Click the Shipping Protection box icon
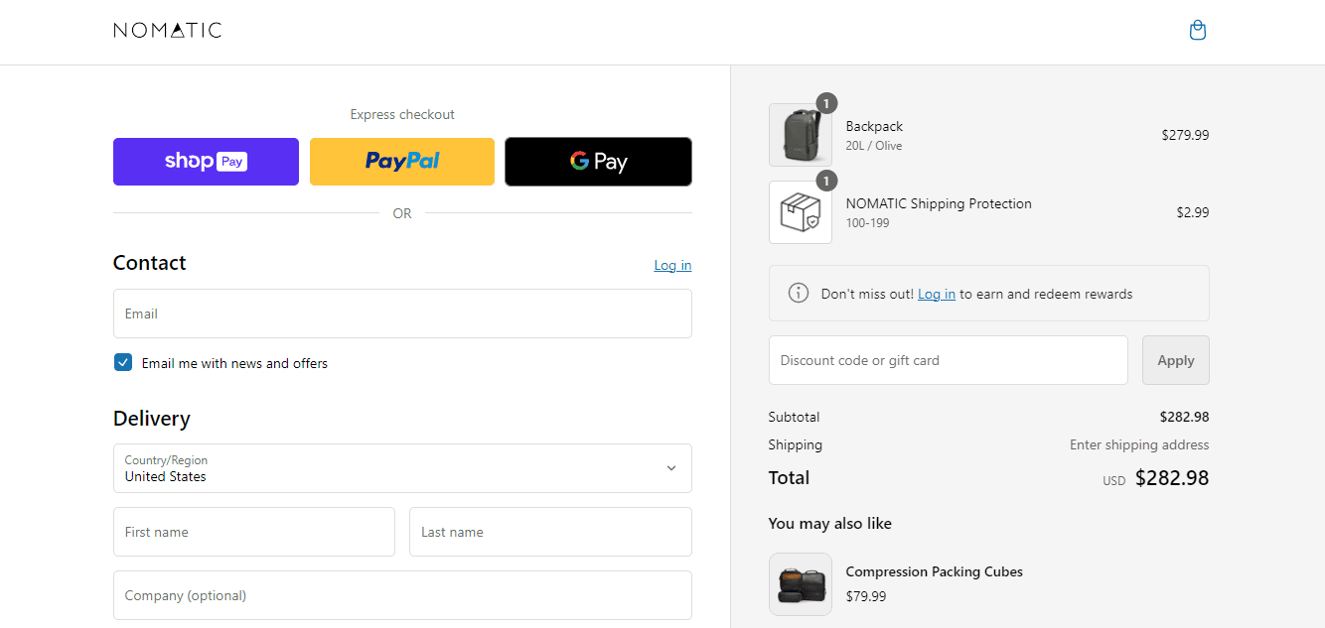 click(x=801, y=212)
